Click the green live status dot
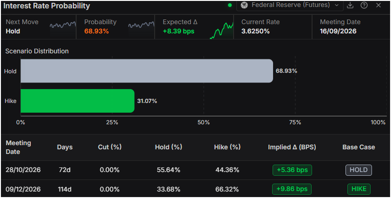Image resolution: width=391 pixels, height=198 pixels. [230, 5]
